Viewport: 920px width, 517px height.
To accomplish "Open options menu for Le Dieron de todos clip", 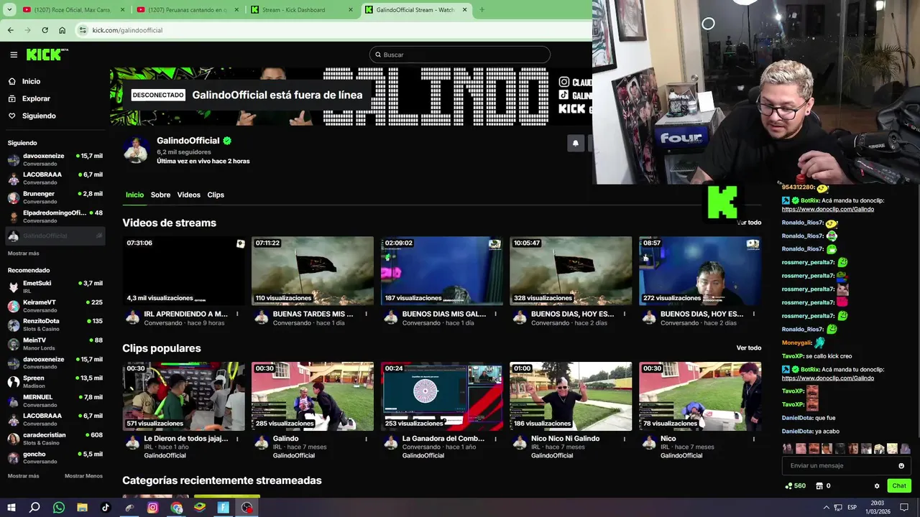I will 236,439.
